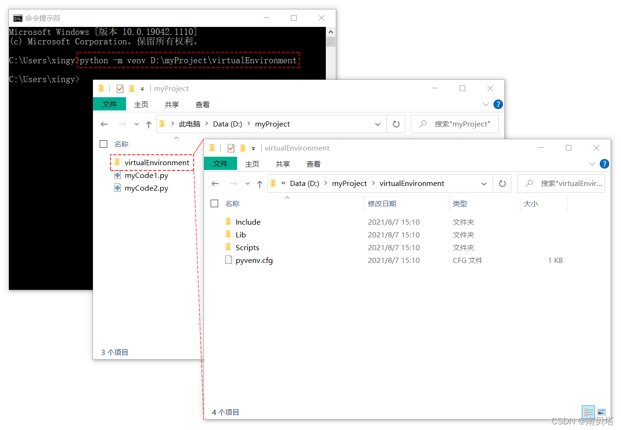Click myProject in the breadcrumb path

349,183
